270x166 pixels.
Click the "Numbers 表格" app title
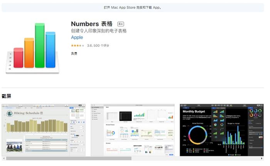(x=92, y=24)
